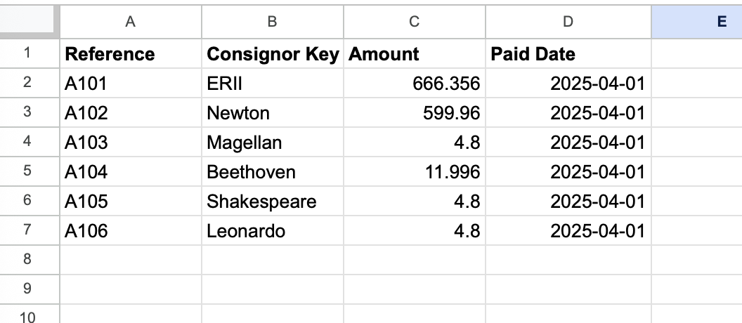
Task: Click row 5 header number
Action: [x=28, y=171]
